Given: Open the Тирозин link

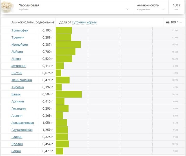Looking at the screenshot, I should click(x=18, y=87).
